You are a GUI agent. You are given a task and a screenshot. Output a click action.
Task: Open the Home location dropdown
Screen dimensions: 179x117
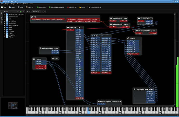(x=11, y=12)
